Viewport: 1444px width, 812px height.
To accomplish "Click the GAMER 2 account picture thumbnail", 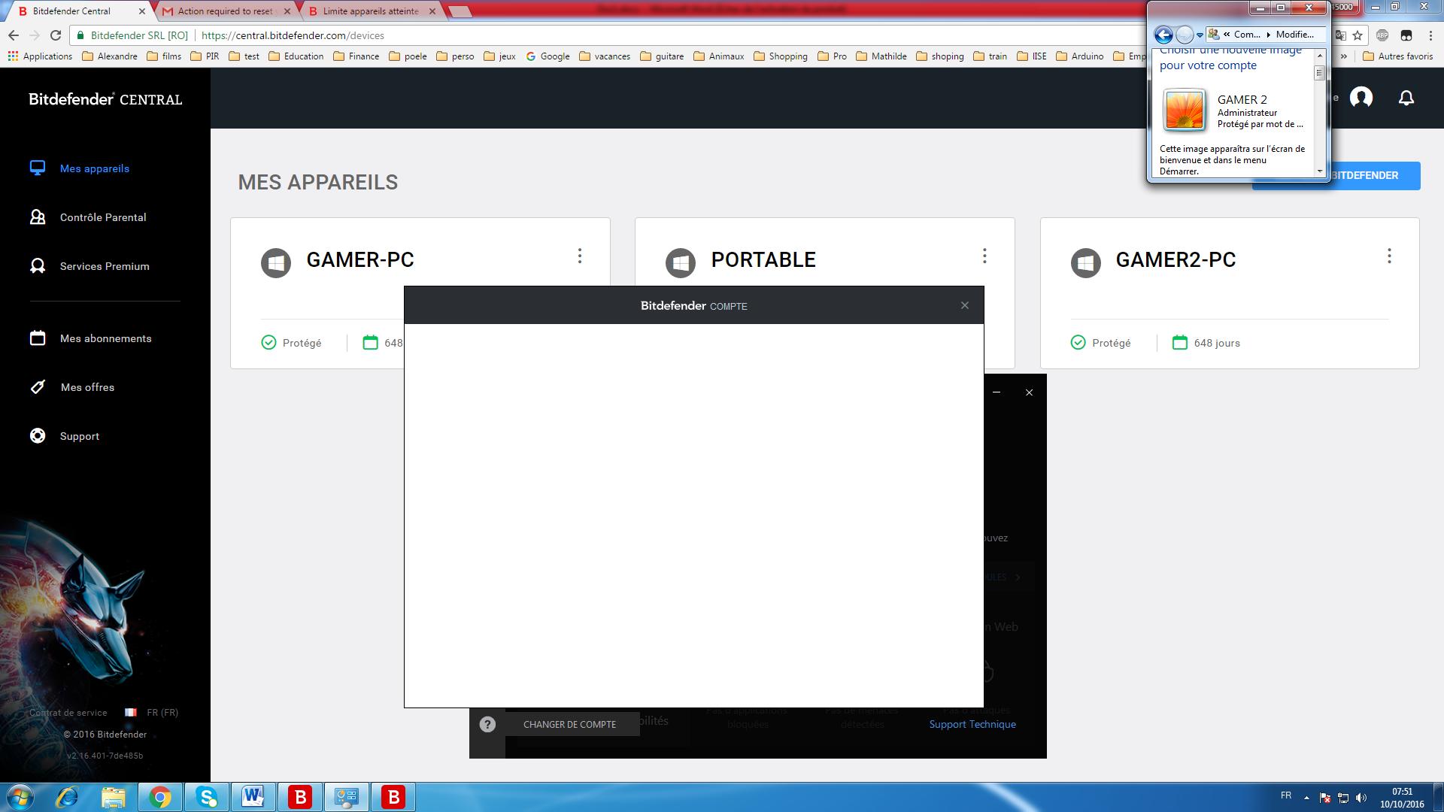I will click(x=1185, y=111).
